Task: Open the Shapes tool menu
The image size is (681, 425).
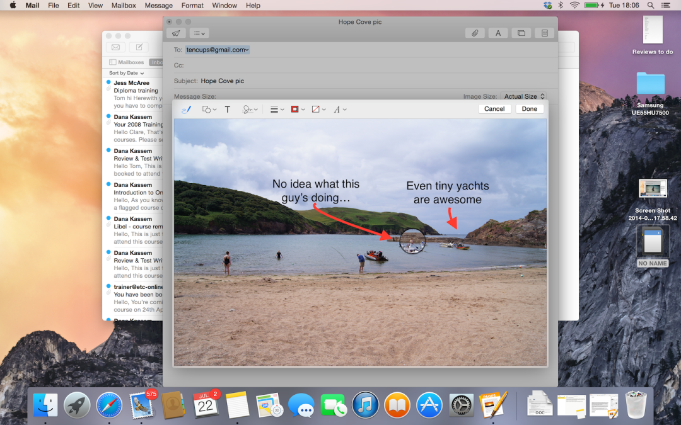Action: [x=209, y=110]
